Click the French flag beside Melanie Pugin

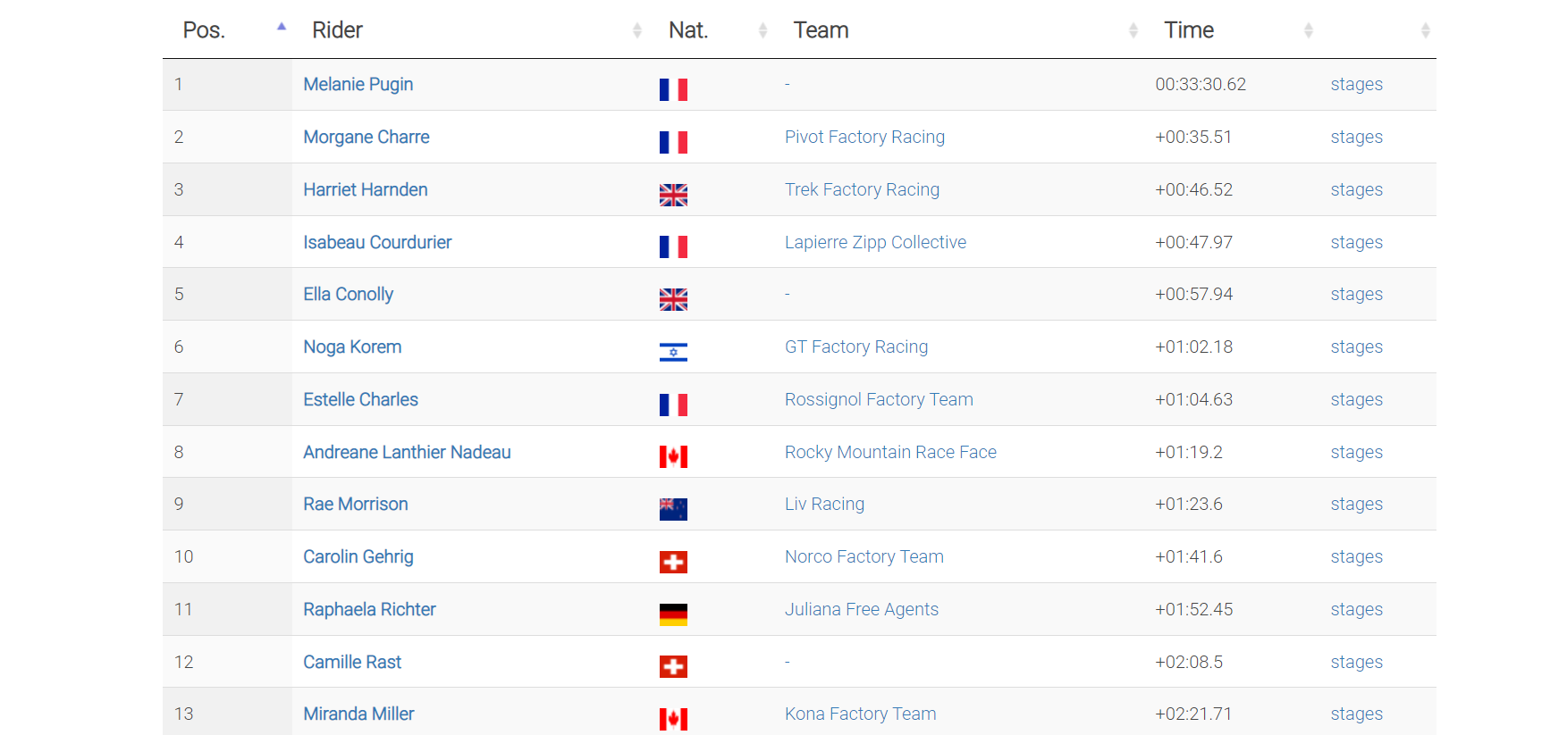coord(673,89)
